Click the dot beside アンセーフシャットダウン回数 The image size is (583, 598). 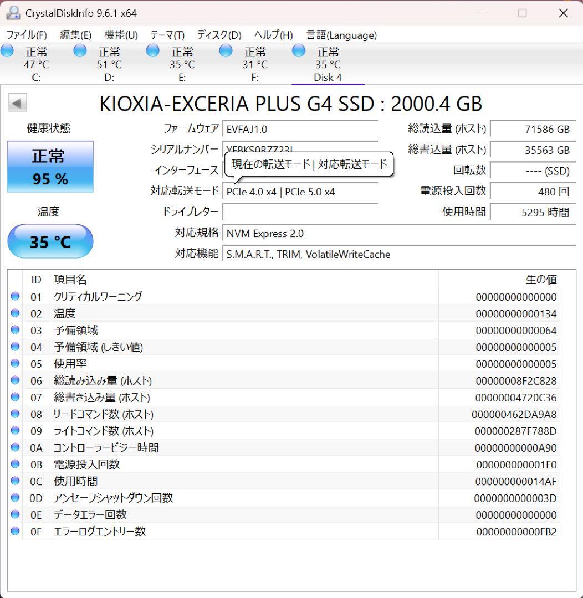coord(15,498)
